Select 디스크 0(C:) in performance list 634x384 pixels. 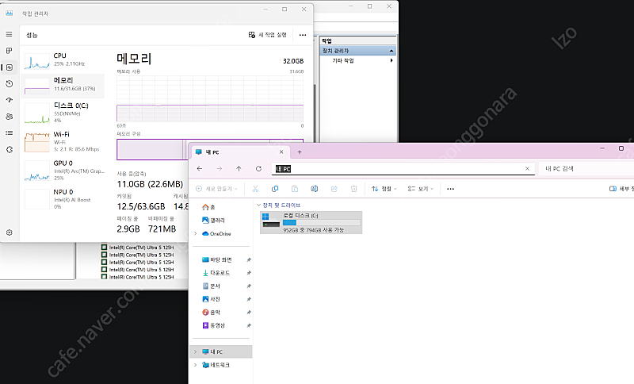(x=63, y=112)
